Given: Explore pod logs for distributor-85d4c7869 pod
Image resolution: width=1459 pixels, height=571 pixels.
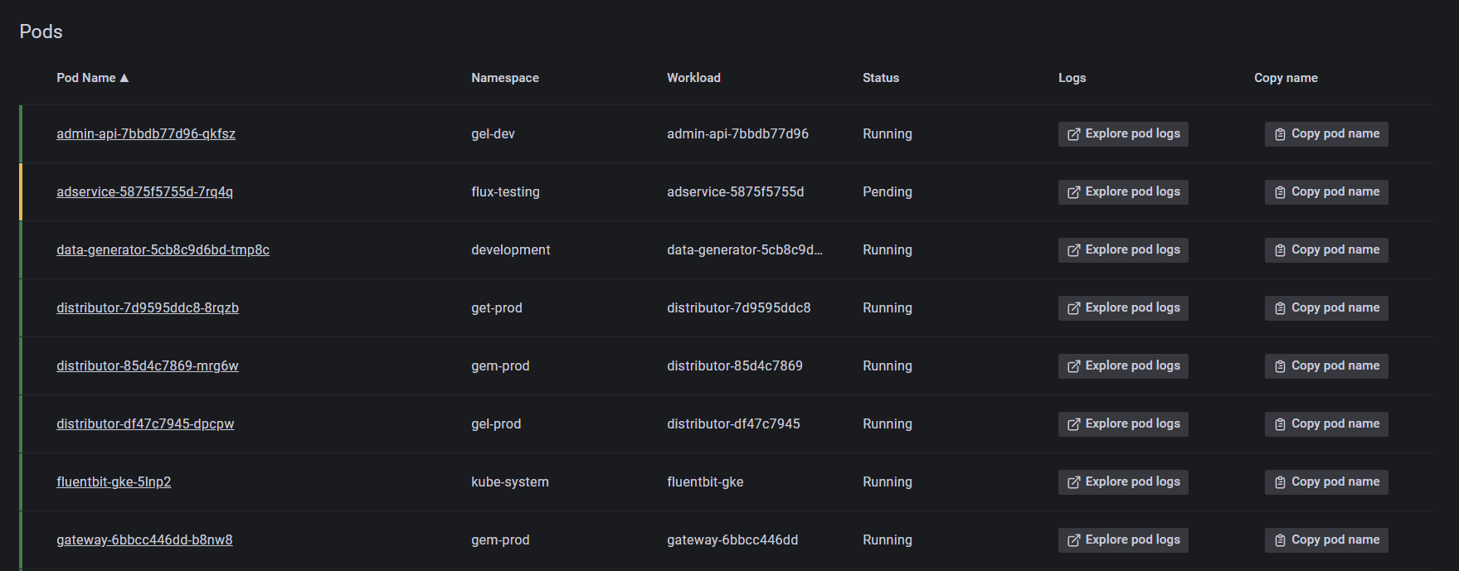Looking at the screenshot, I should point(1123,366).
